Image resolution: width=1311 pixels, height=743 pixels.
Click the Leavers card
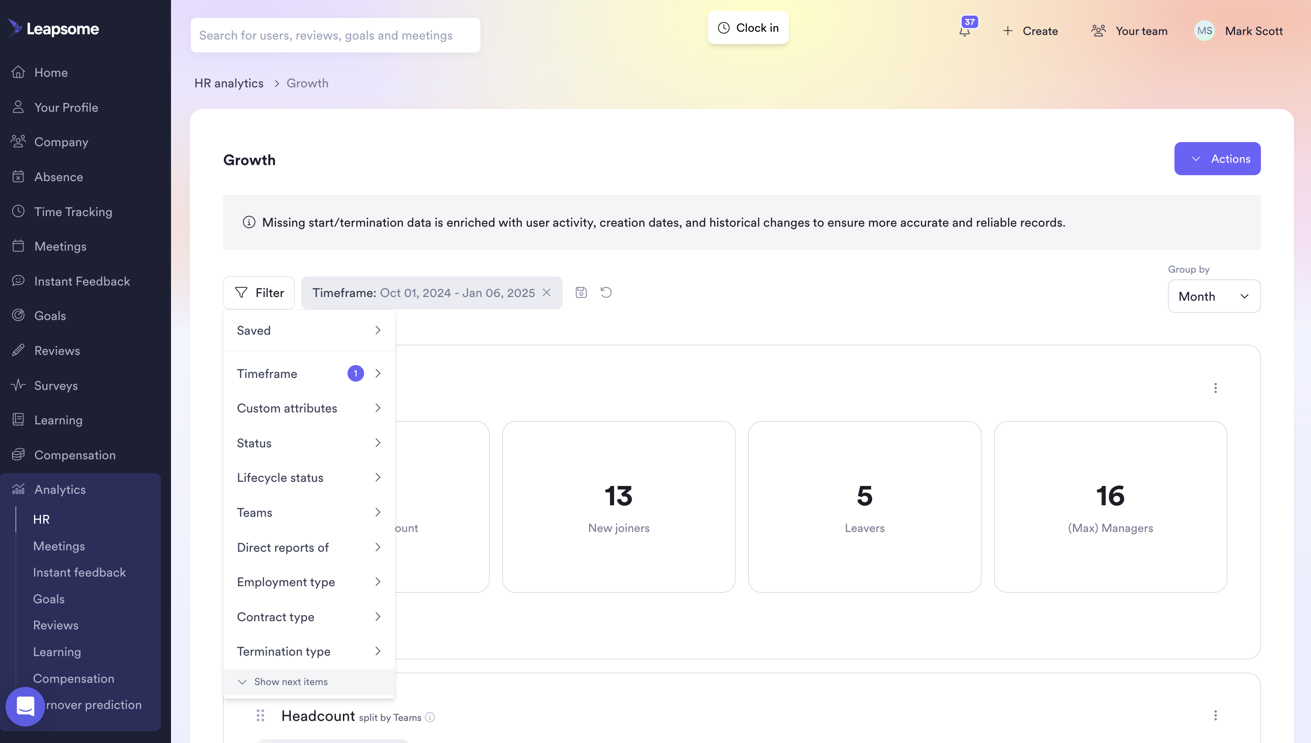pyautogui.click(x=864, y=507)
